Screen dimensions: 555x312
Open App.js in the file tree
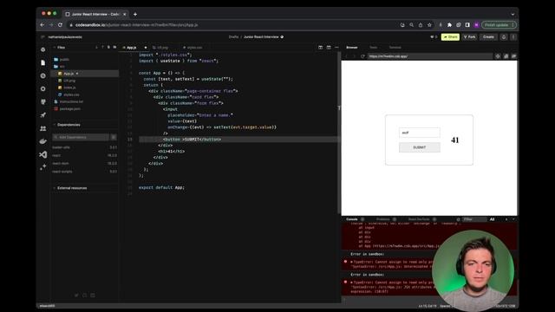click(x=69, y=74)
